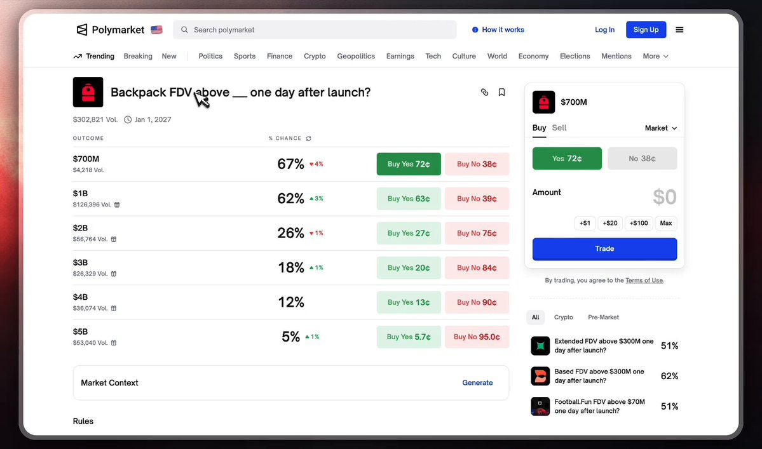Open Based FDV above $300M market
The image size is (762, 449).
(x=599, y=376)
